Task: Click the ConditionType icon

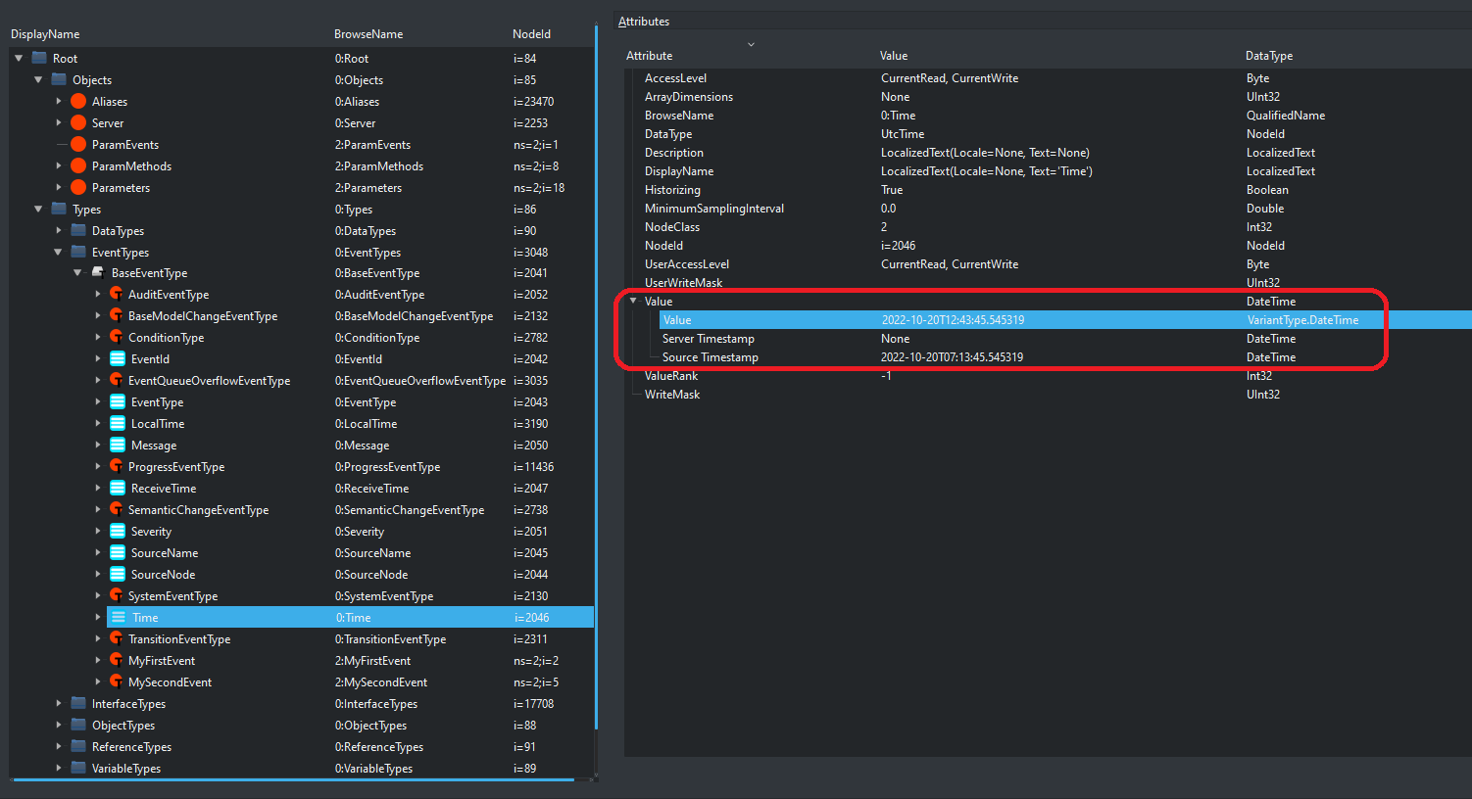Action: point(116,338)
